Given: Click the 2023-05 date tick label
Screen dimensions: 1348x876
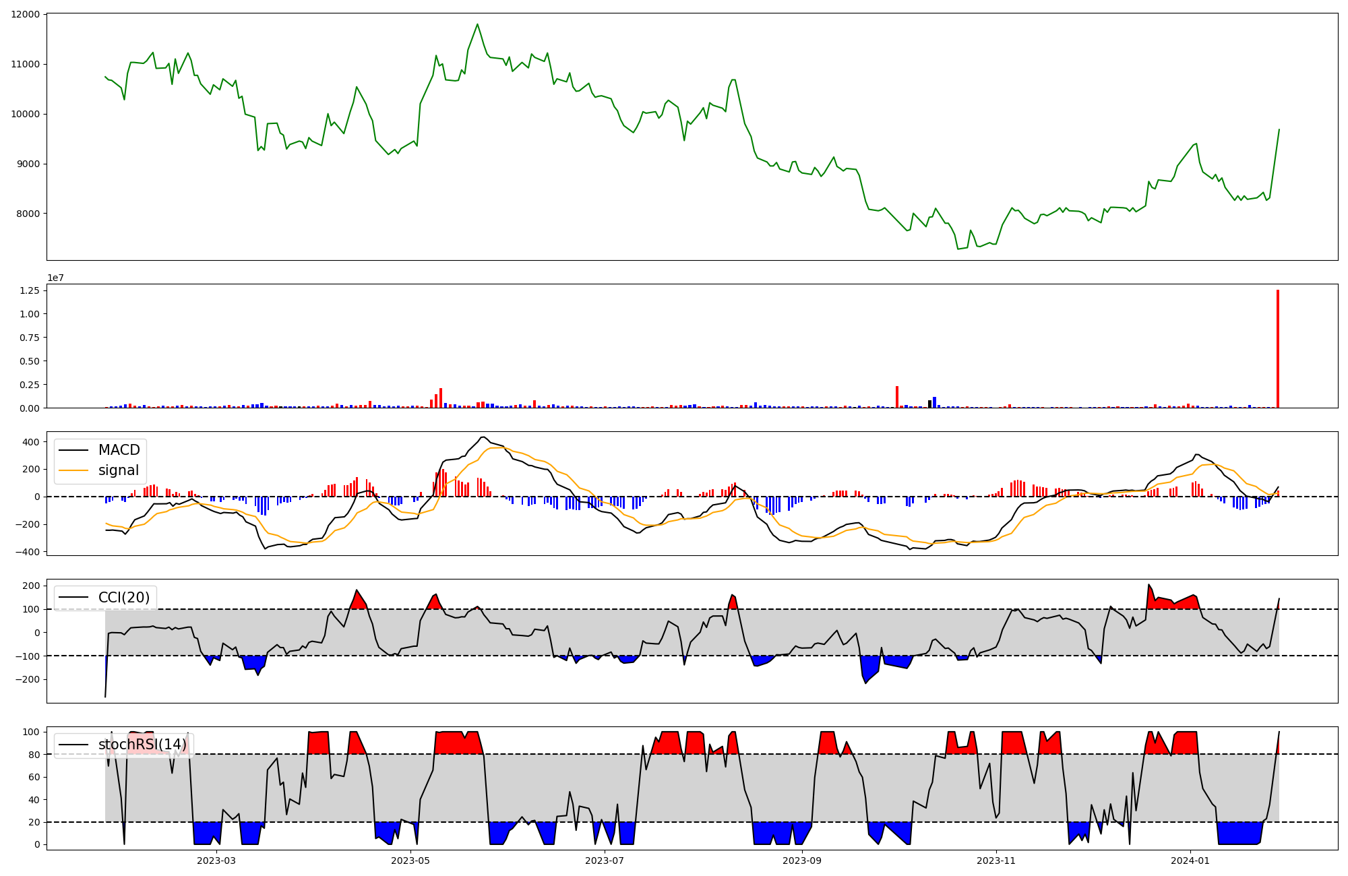Looking at the screenshot, I should (410, 861).
